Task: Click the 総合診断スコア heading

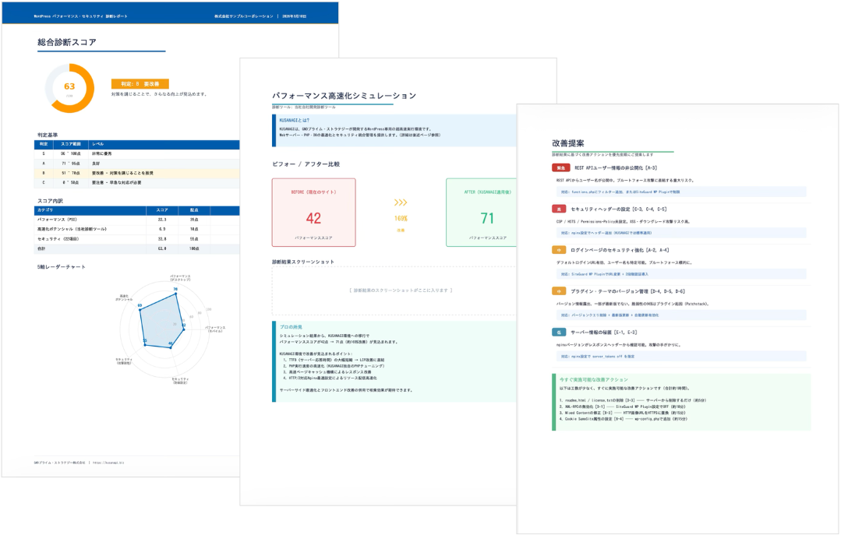Action: (68, 43)
